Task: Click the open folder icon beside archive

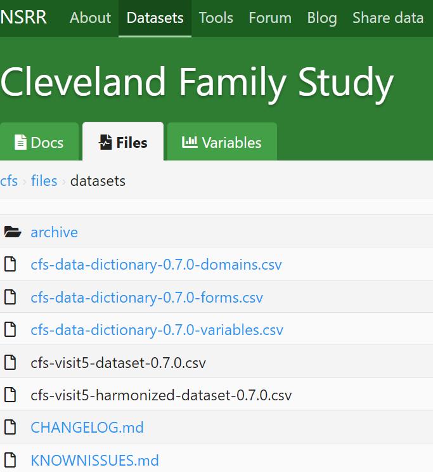Action: 13,232
